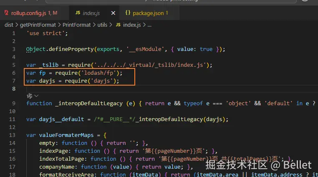Image resolution: width=318 pixels, height=177 pixels.
Task: Click dayjs__default variable on line 11
Action: (61, 119)
